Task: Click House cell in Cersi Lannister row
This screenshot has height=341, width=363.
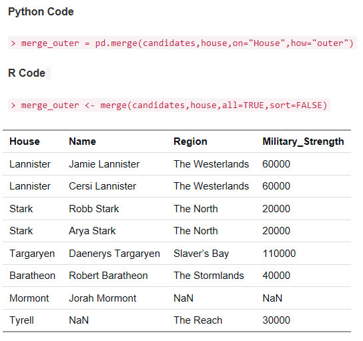Action: [30, 186]
